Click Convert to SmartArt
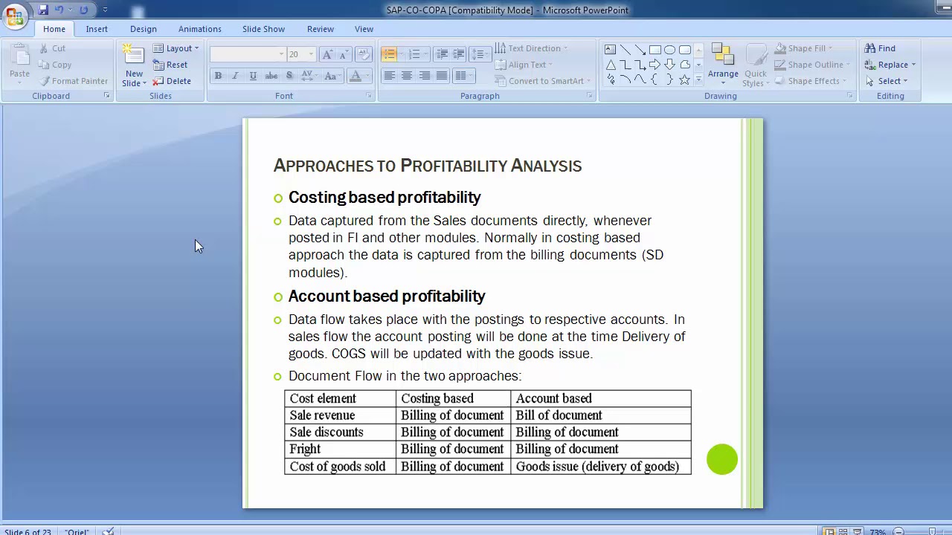The width and height of the screenshot is (952, 535). click(x=542, y=81)
